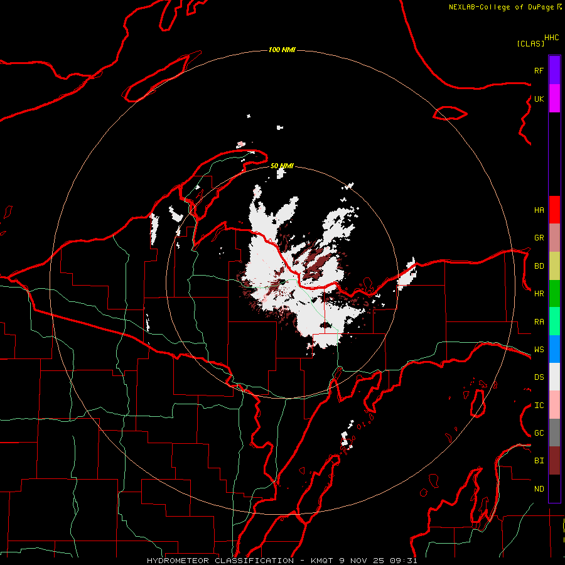Click the WS legend label
This screenshot has height=565, width=565.
539,350
